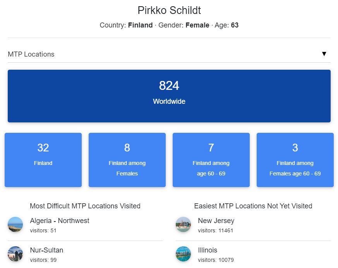Viewport: 338px width, 268px height.
Task: Open the Algeria - Northwest location link
Action: tap(60, 221)
